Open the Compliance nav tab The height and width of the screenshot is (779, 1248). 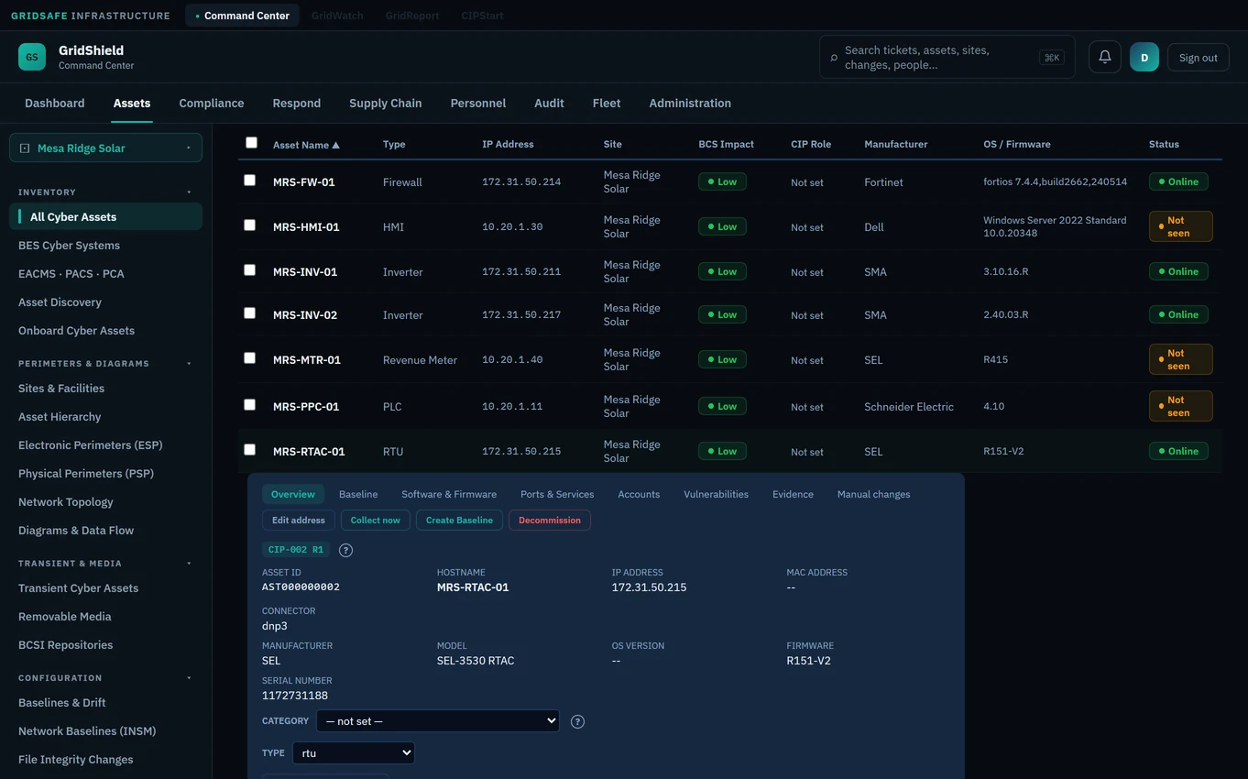(x=212, y=104)
